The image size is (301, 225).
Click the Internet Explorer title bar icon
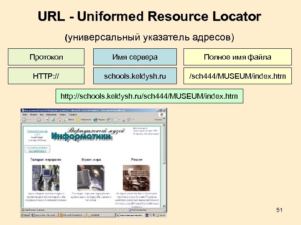point(22,110)
